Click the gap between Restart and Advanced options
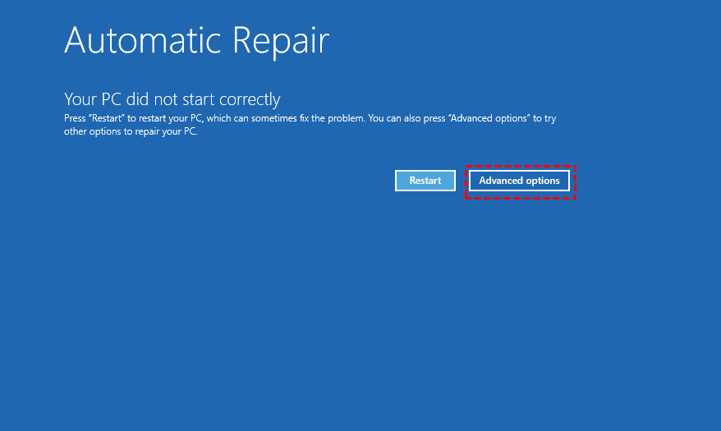Image resolution: width=721 pixels, height=431 pixels. pos(462,181)
